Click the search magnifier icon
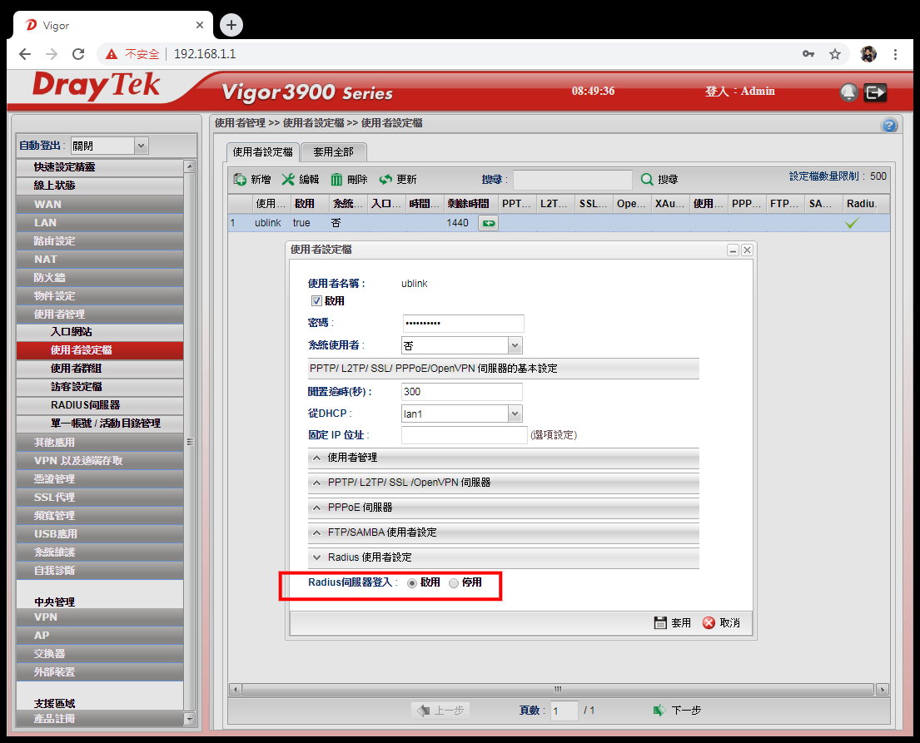 coord(647,179)
